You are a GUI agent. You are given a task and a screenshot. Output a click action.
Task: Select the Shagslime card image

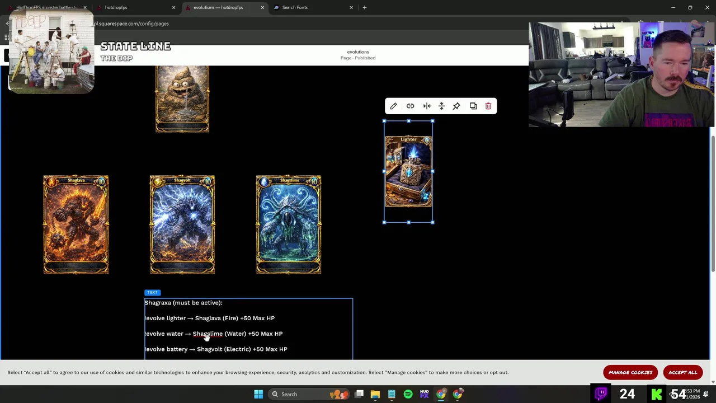tap(289, 224)
